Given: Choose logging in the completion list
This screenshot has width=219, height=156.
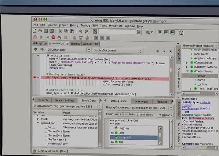Looking at the screenshot, I should pyautogui.click(x=134, y=128).
